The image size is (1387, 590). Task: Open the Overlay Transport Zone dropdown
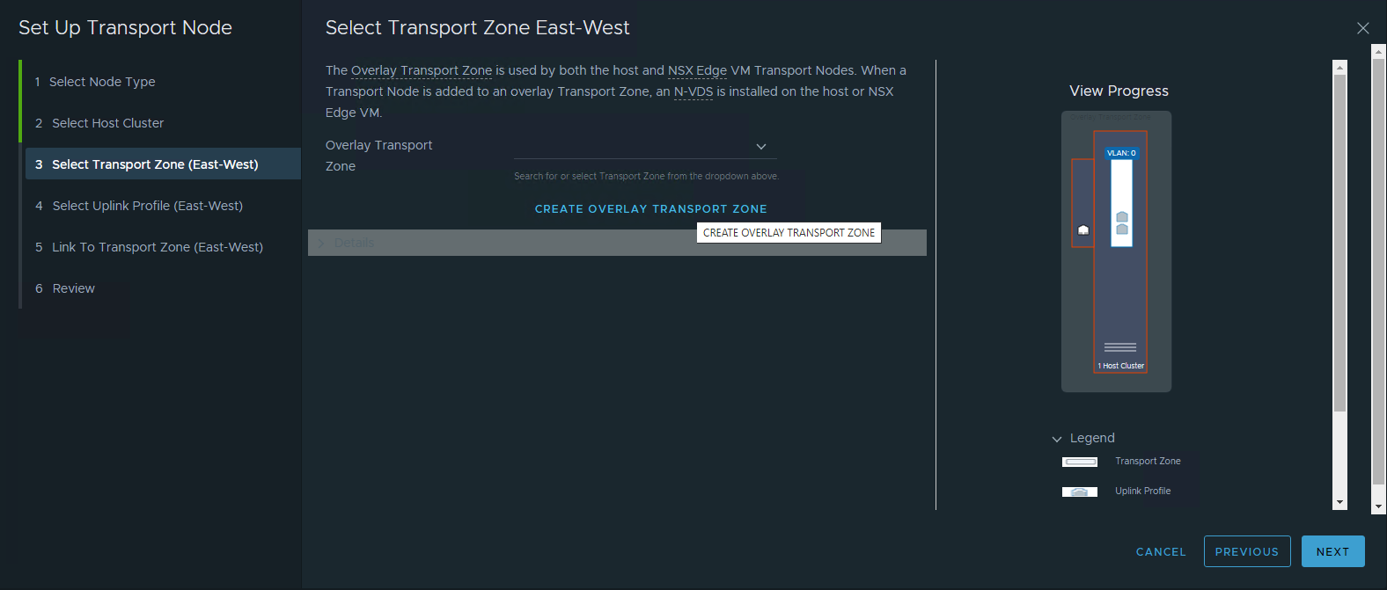(761, 147)
